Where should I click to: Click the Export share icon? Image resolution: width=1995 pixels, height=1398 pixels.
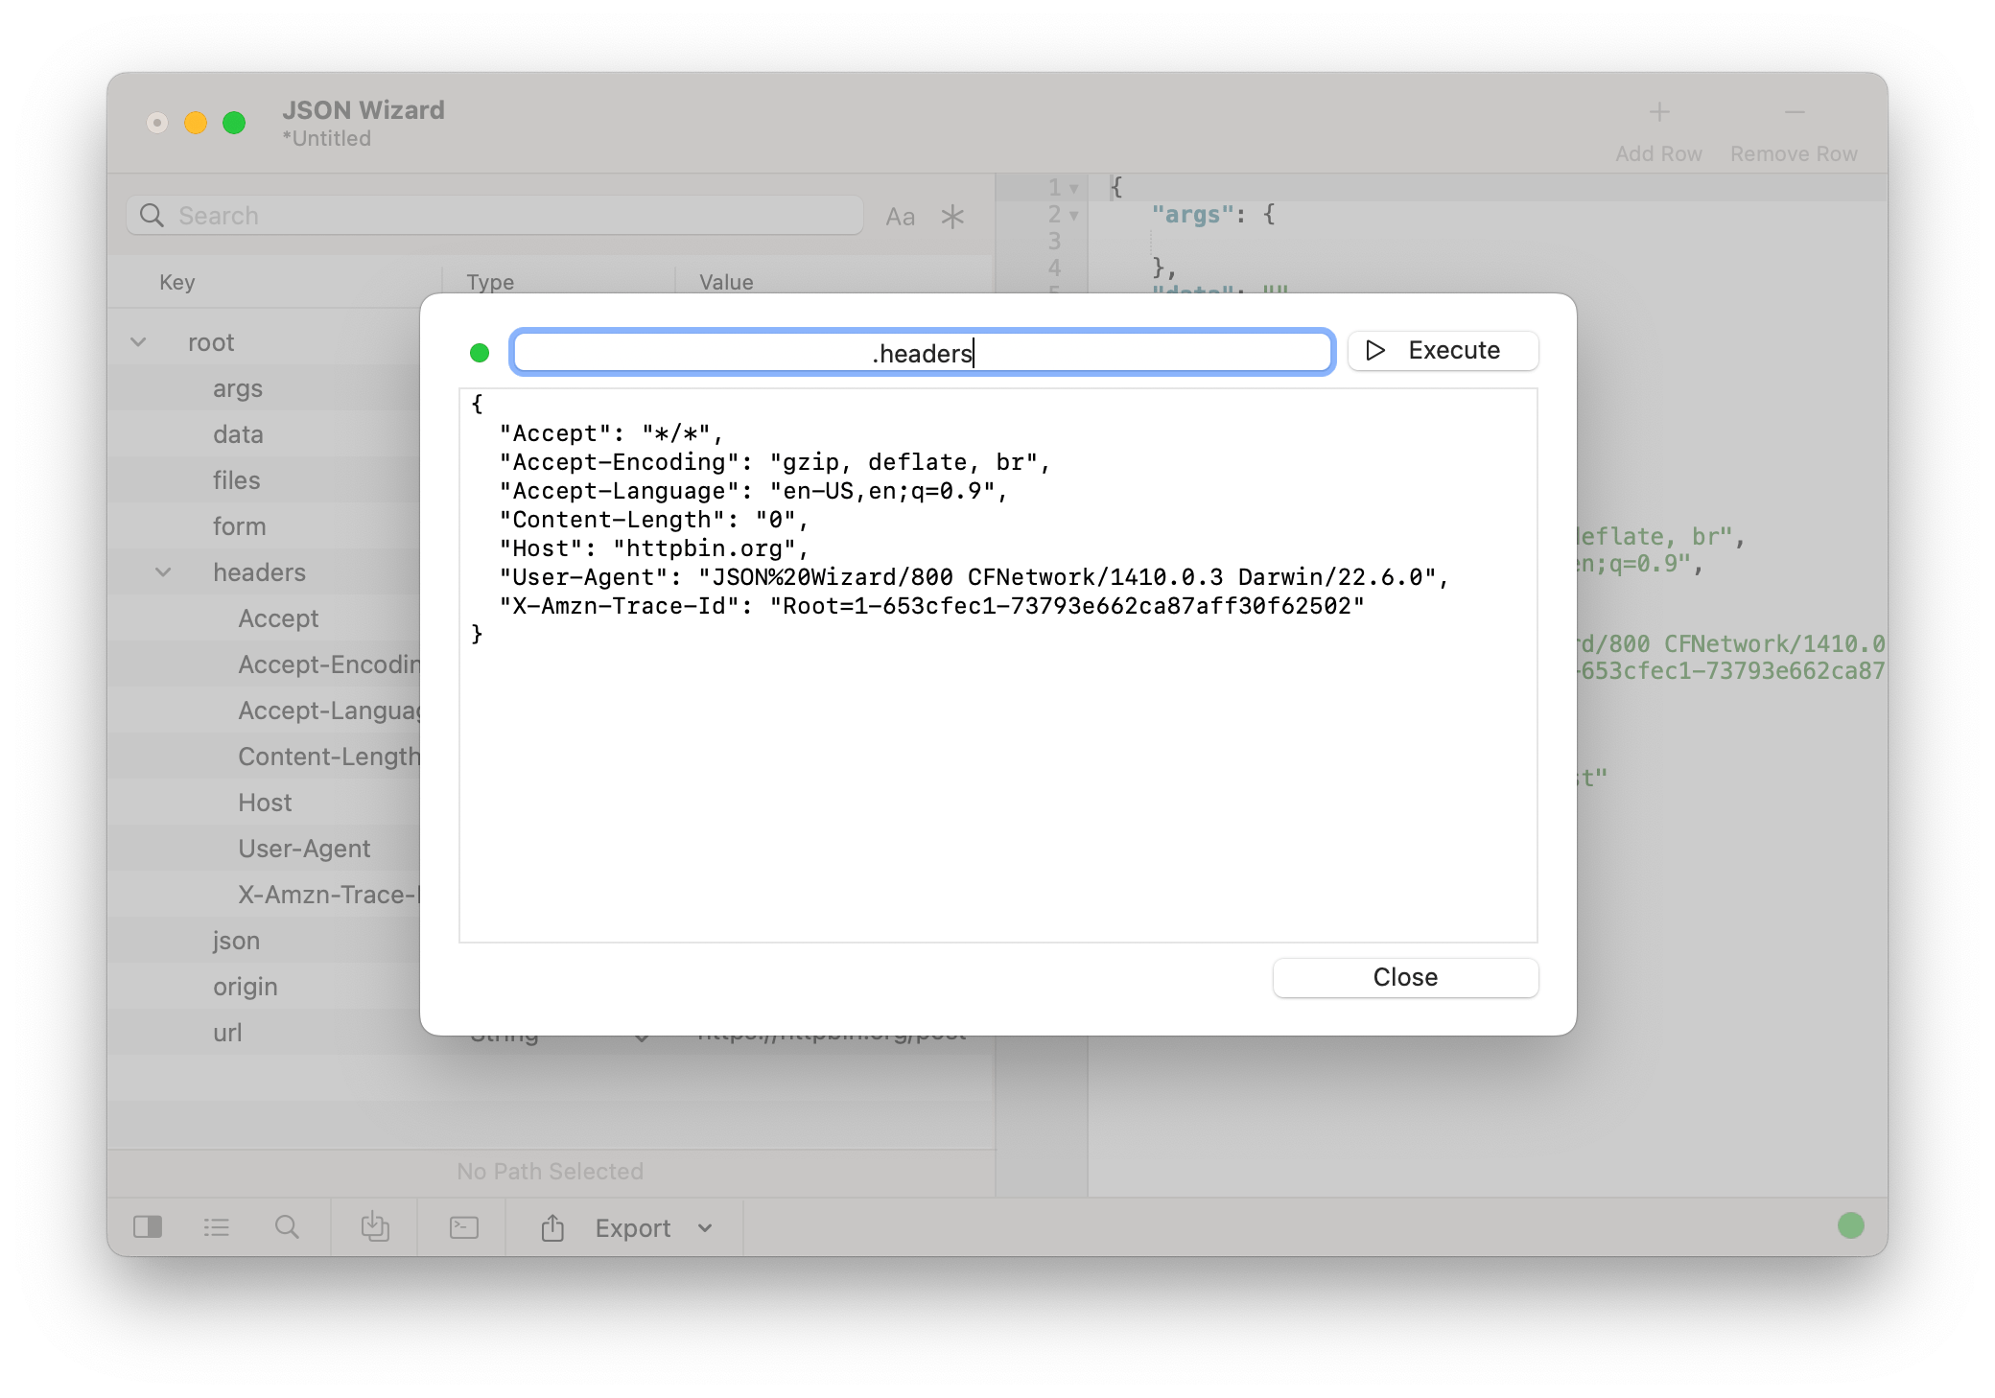[x=552, y=1228]
